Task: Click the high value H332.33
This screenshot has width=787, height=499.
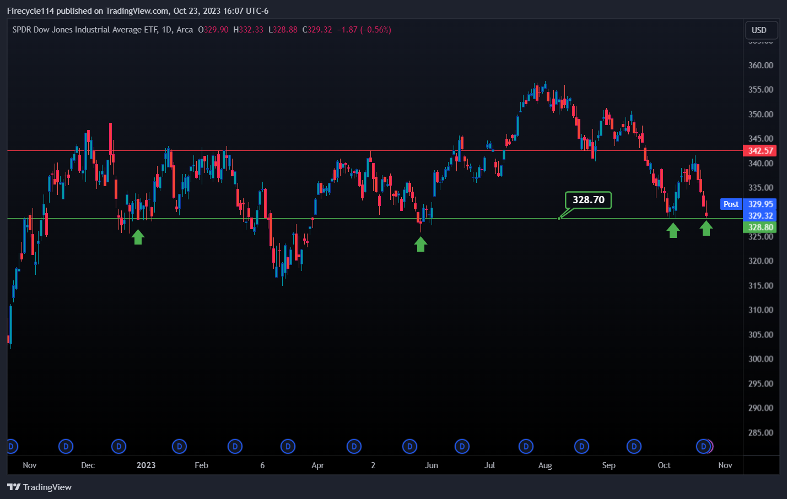Action: click(x=249, y=30)
